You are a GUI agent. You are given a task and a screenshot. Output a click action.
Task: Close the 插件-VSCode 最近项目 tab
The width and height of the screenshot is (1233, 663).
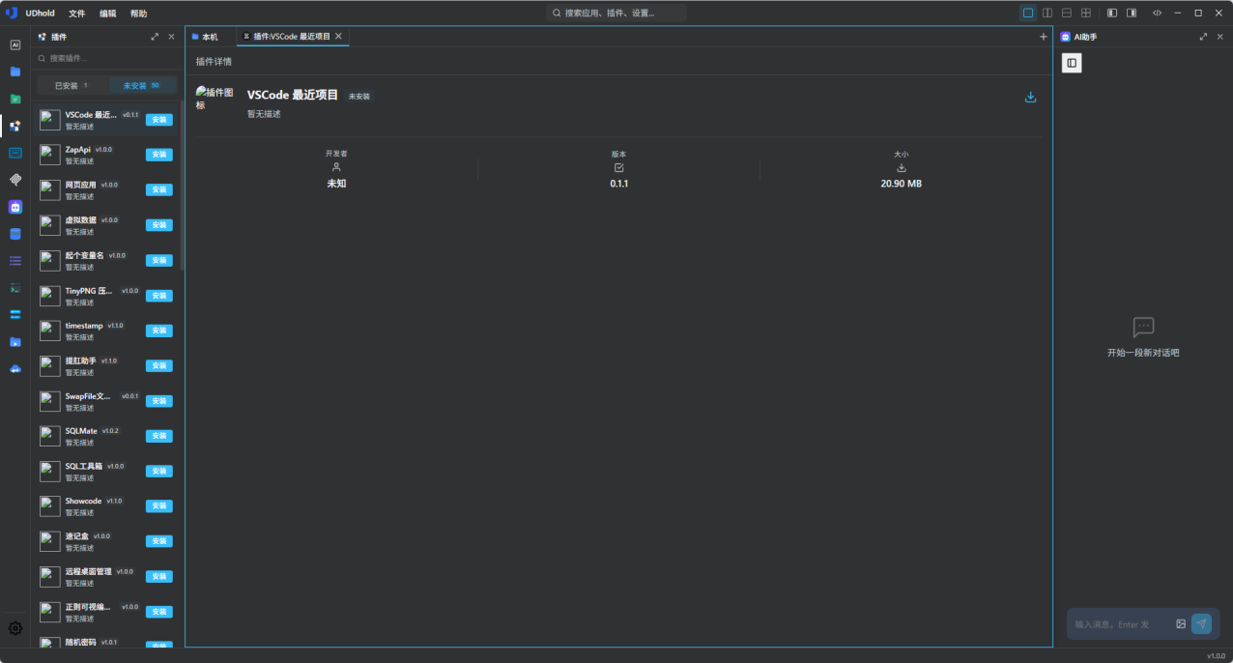pyautogui.click(x=338, y=36)
